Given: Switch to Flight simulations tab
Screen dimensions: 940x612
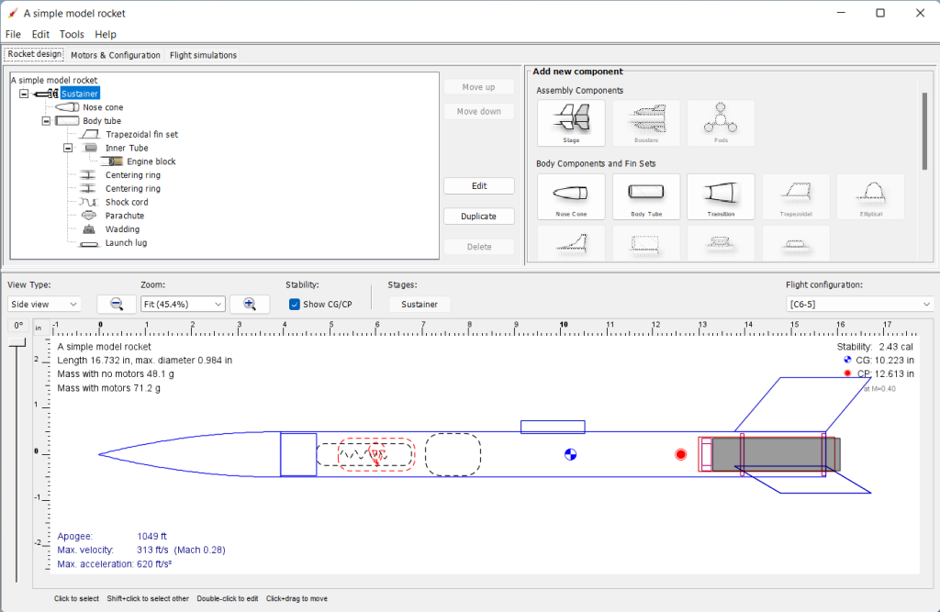Looking at the screenshot, I should pyautogui.click(x=203, y=55).
